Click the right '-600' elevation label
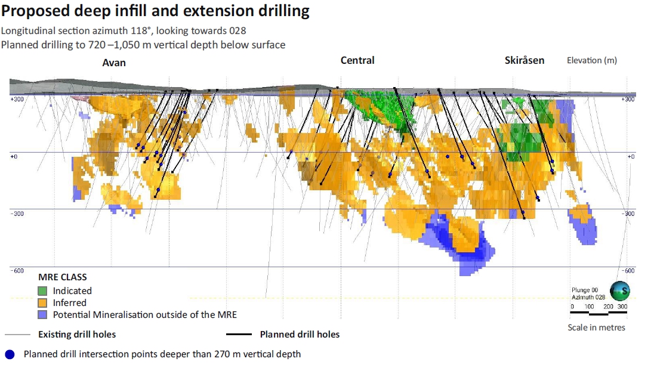This screenshot has height=365, width=657. tap(628, 271)
